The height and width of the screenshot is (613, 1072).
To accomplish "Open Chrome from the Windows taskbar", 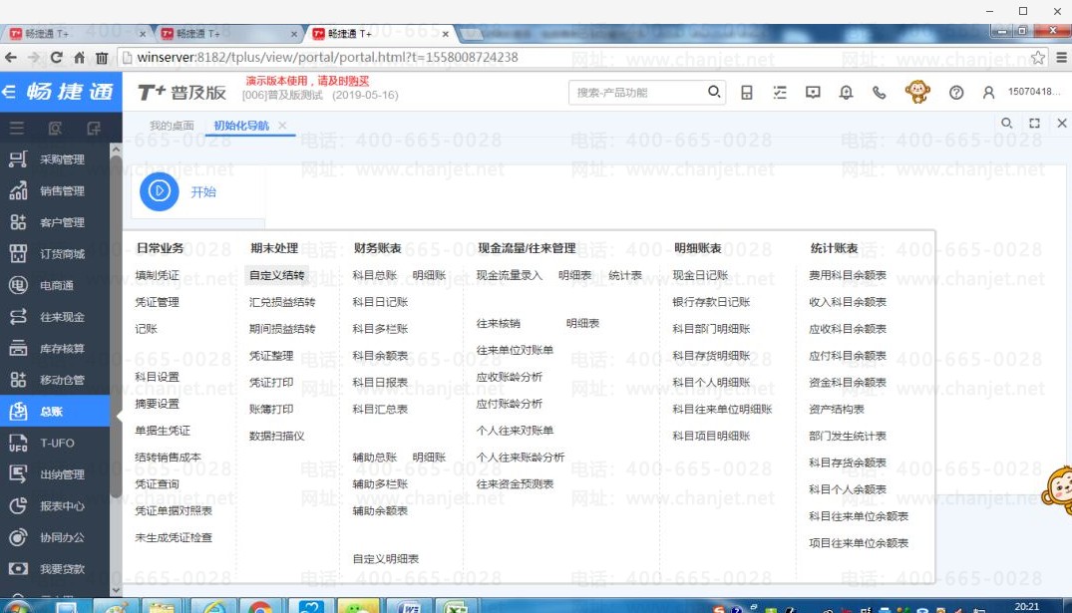I will pyautogui.click(x=260, y=607).
